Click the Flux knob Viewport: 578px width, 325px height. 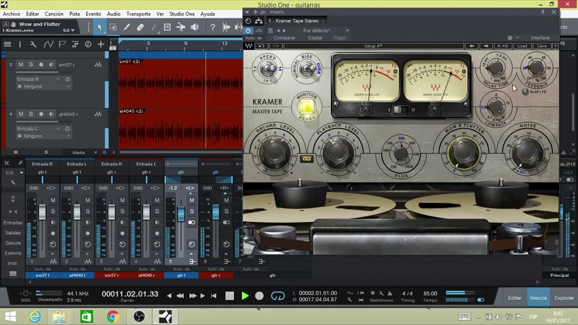click(401, 153)
